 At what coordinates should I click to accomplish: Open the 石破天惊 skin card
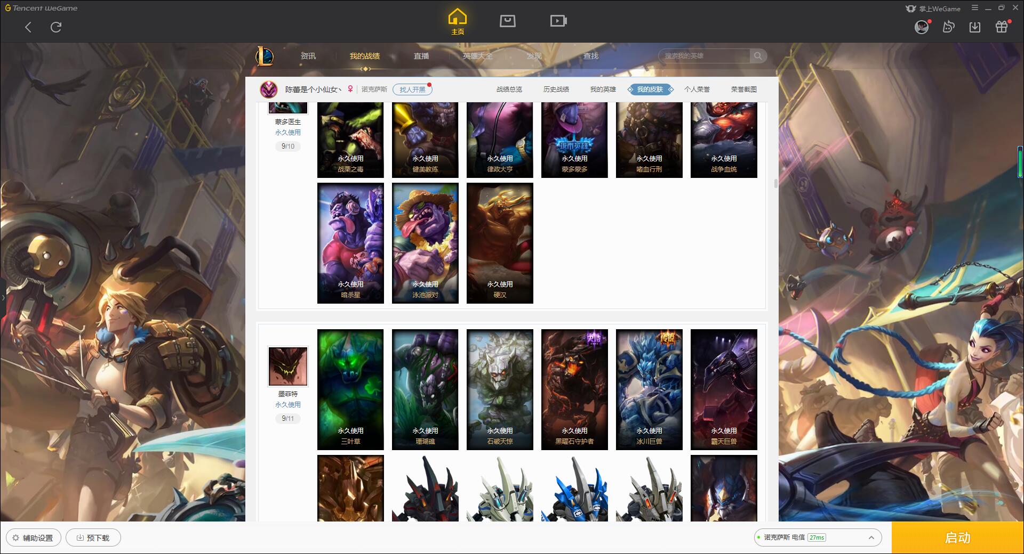click(x=500, y=389)
